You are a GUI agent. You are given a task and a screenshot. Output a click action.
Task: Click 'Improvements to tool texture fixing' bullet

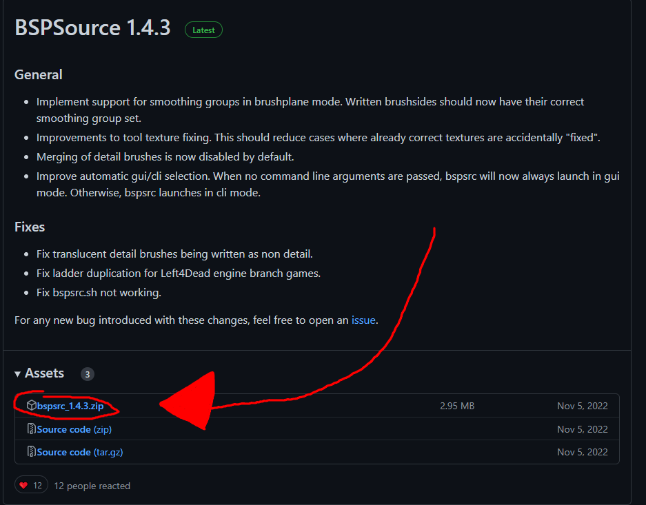click(x=318, y=138)
